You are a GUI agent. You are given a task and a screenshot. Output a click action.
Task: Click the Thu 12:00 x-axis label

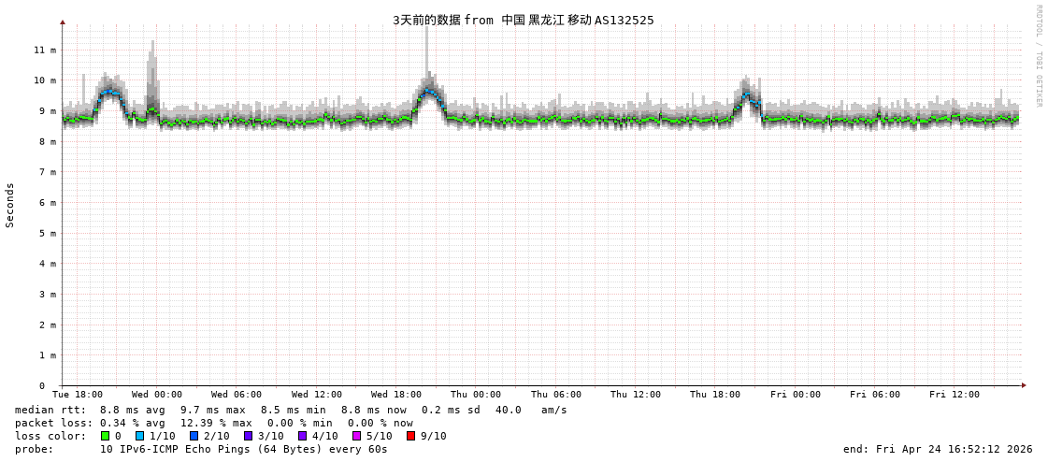pyautogui.click(x=636, y=395)
